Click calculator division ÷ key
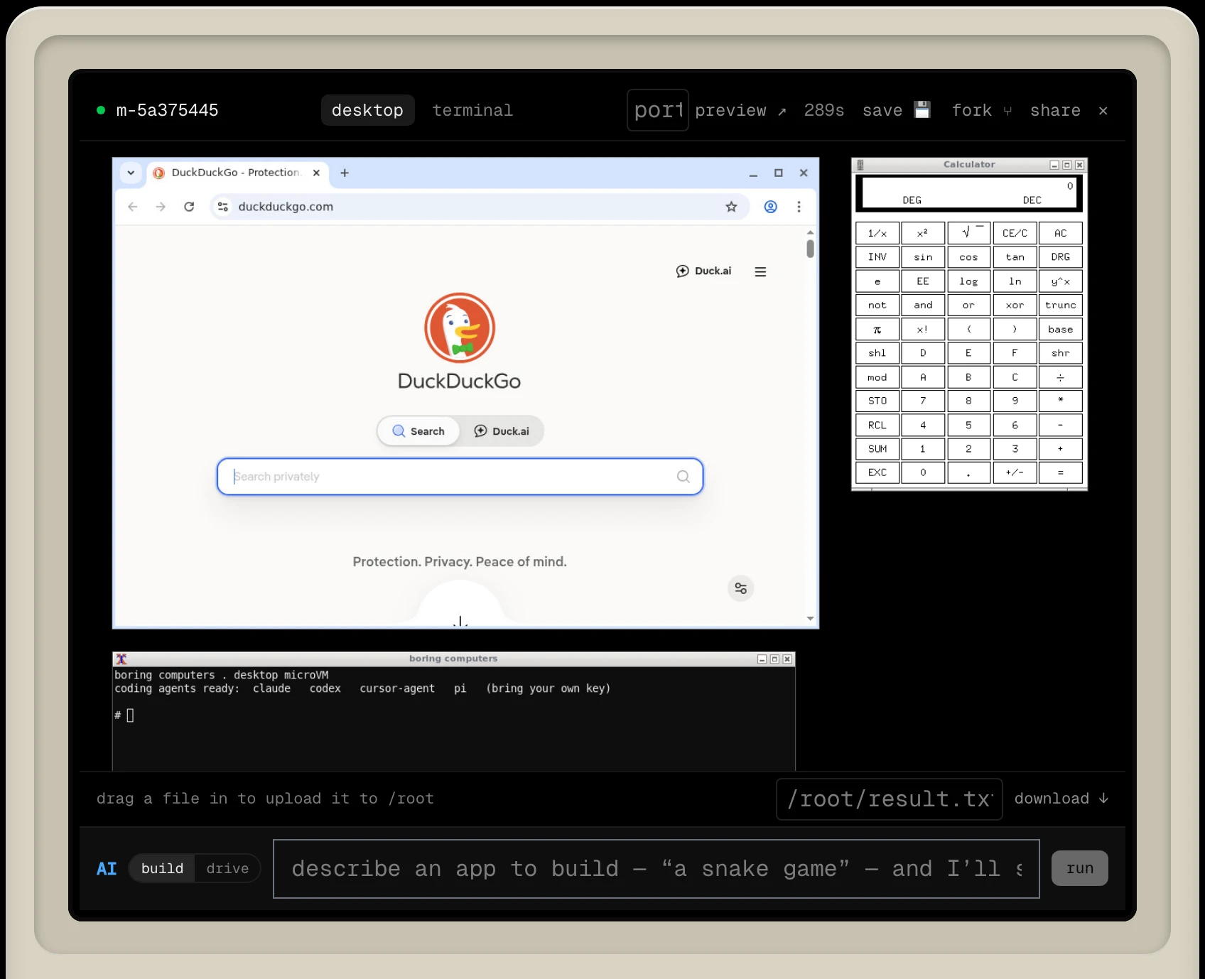The image size is (1205, 979). point(1061,377)
